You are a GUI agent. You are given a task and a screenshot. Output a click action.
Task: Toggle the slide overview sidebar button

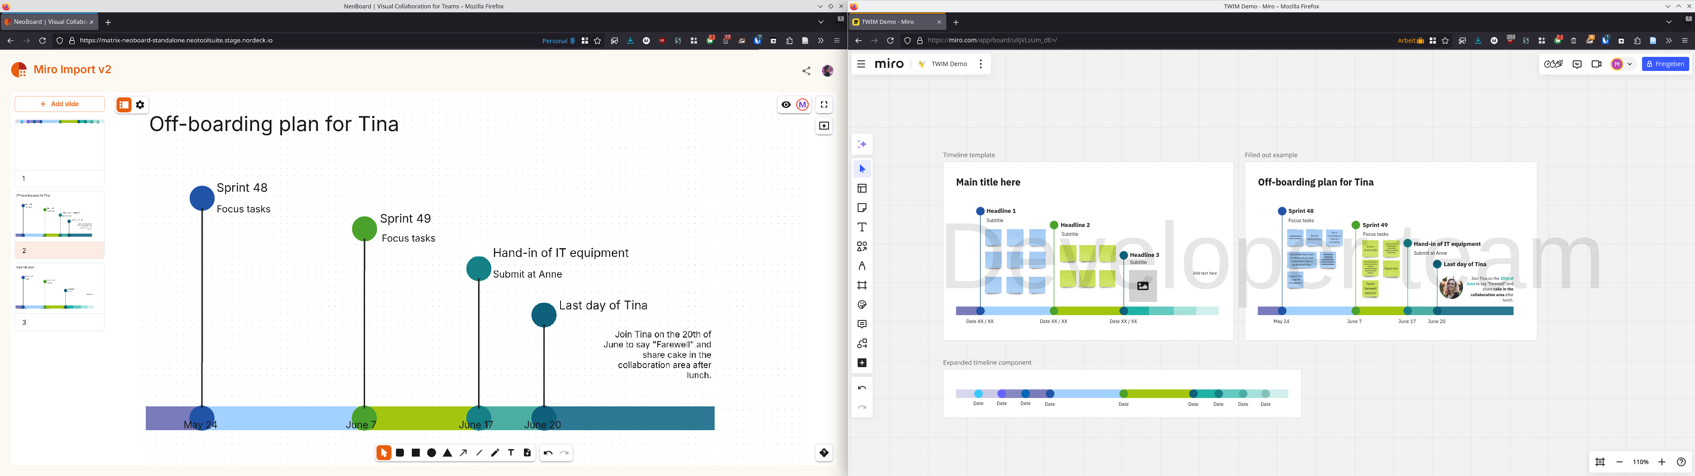(124, 104)
